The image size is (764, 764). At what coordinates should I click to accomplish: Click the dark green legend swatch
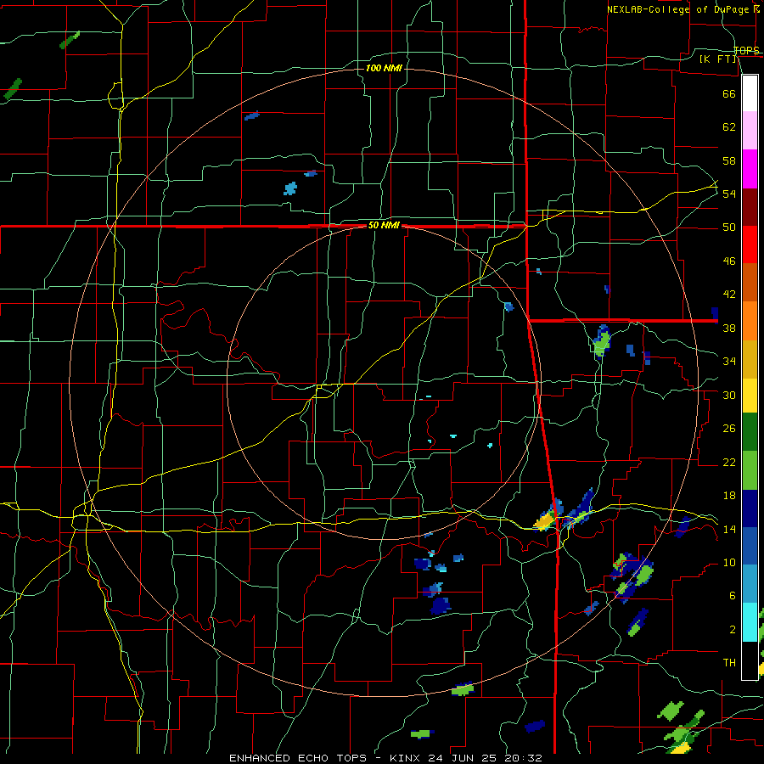point(750,432)
